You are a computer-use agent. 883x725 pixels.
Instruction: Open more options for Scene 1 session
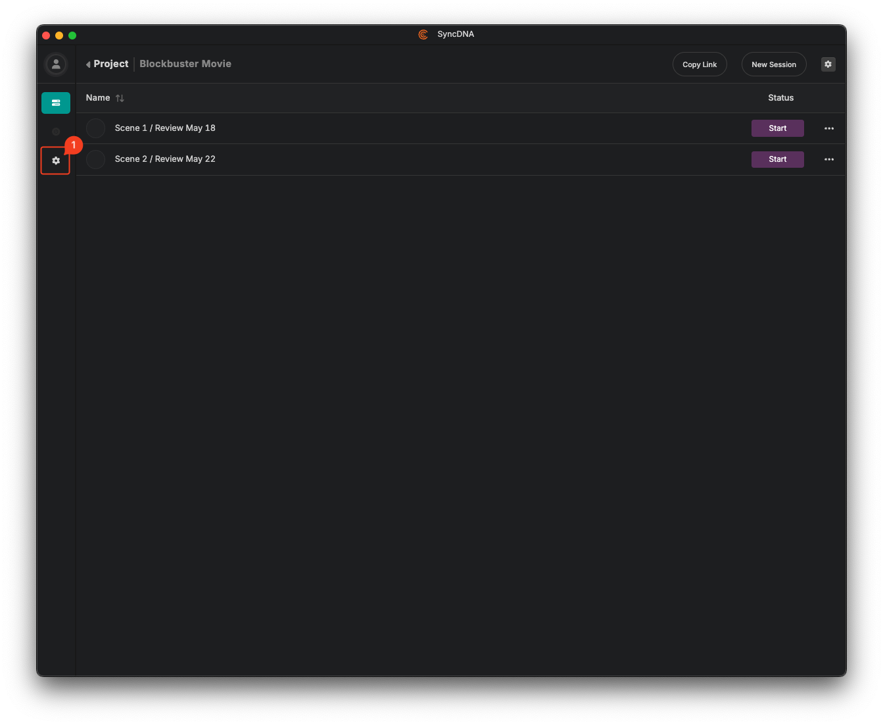(828, 128)
